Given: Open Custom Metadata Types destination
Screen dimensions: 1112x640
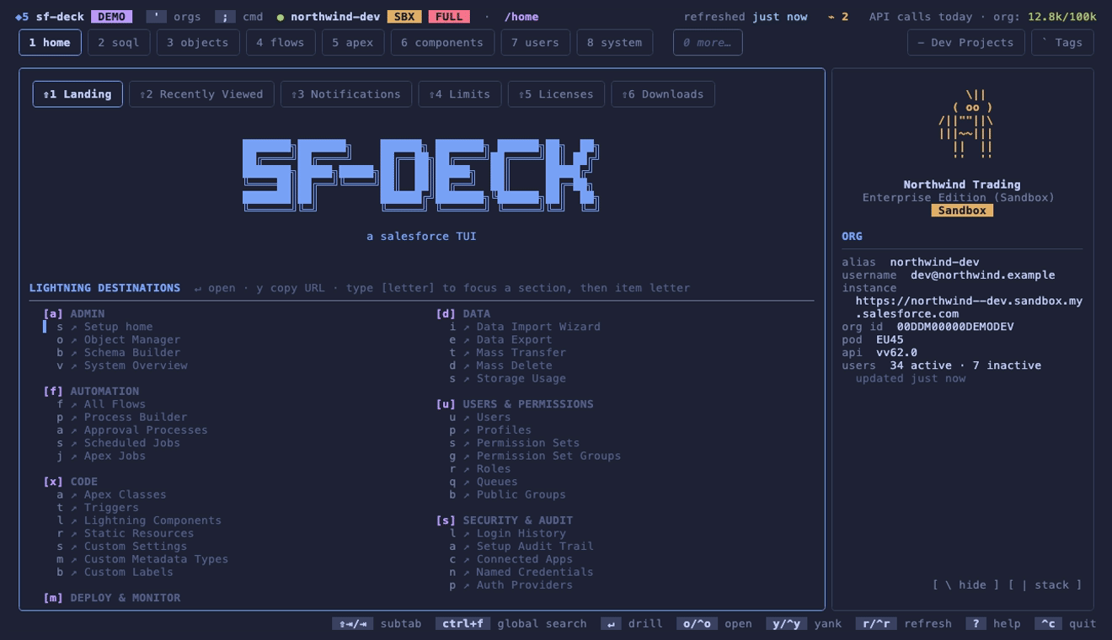Looking at the screenshot, I should (142, 559).
